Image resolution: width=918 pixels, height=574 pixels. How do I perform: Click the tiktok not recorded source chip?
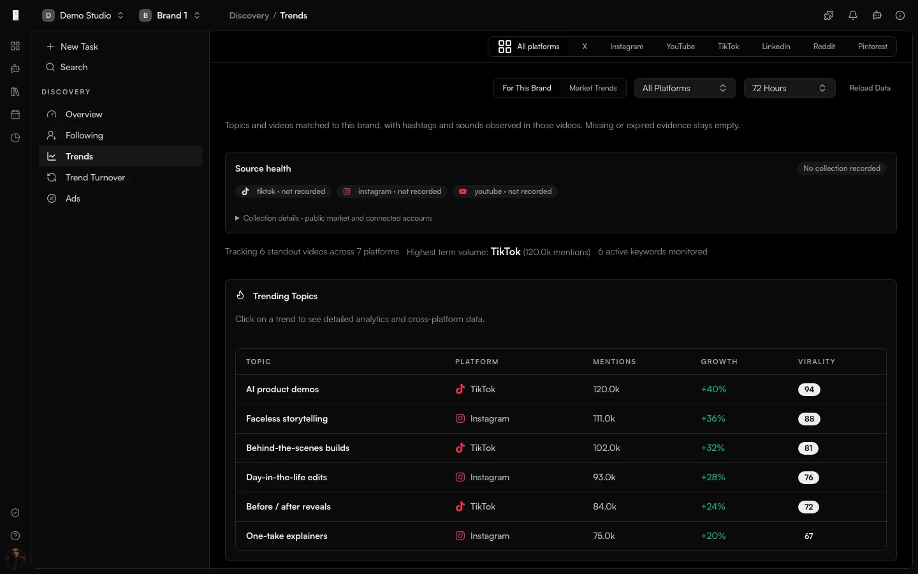tap(283, 191)
